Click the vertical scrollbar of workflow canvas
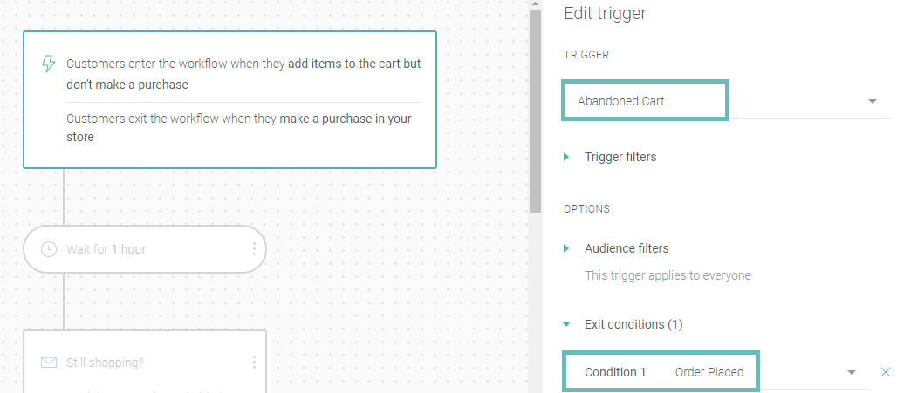Viewport: 904px width, 393px height. pyautogui.click(x=534, y=112)
